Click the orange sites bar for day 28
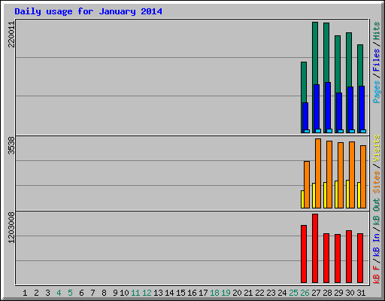The image size is (385, 301). pyautogui.click(x=329, y=175)
